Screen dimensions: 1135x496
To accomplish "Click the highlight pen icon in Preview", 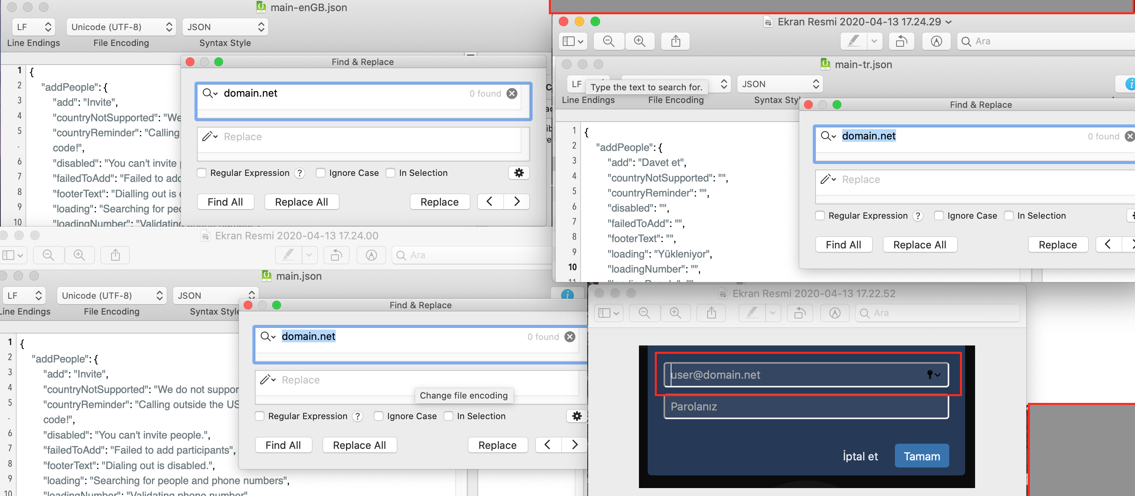I will [x=854, y=41].
